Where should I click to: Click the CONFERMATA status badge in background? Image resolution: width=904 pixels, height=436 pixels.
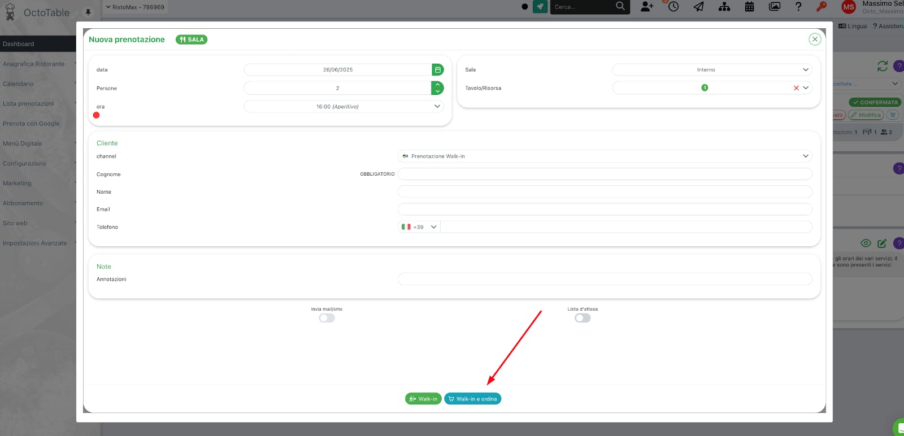(x=875, y=102)
